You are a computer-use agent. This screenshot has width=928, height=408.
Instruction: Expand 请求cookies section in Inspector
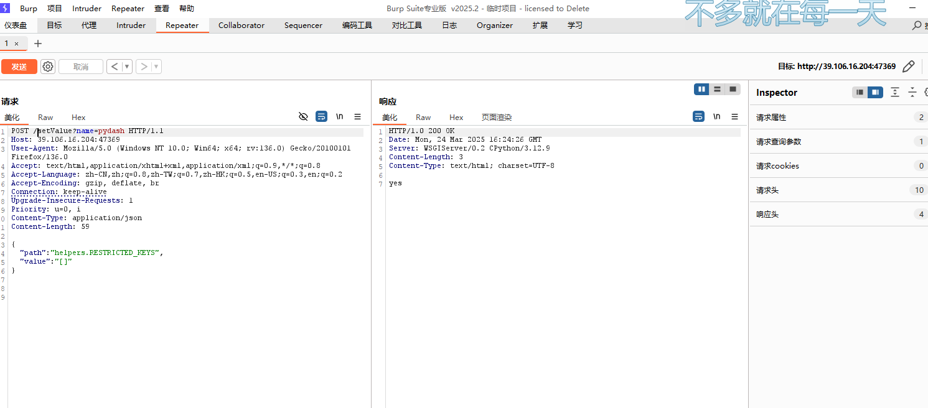[838, 165]
